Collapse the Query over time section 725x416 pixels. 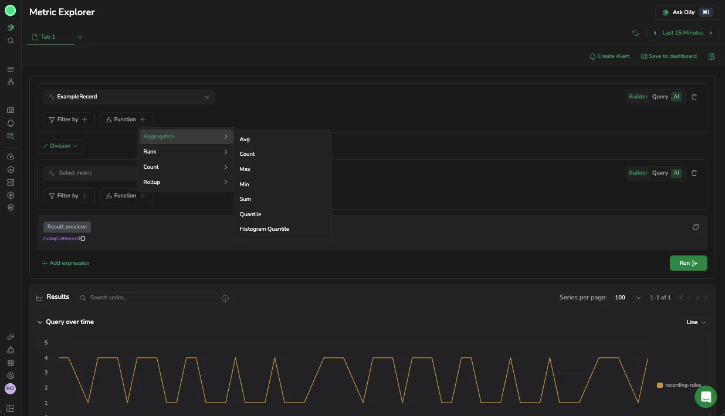tap(40, 322)
